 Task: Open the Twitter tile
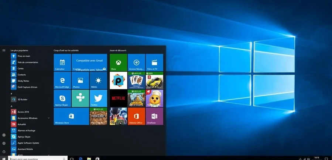(98, 98)
